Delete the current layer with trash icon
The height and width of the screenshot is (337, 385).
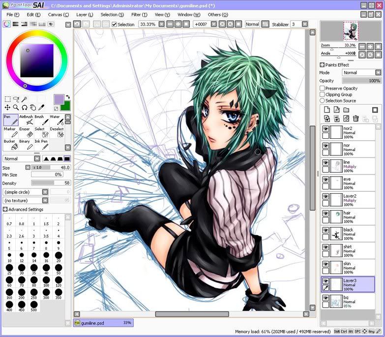[x=355, y=119]
